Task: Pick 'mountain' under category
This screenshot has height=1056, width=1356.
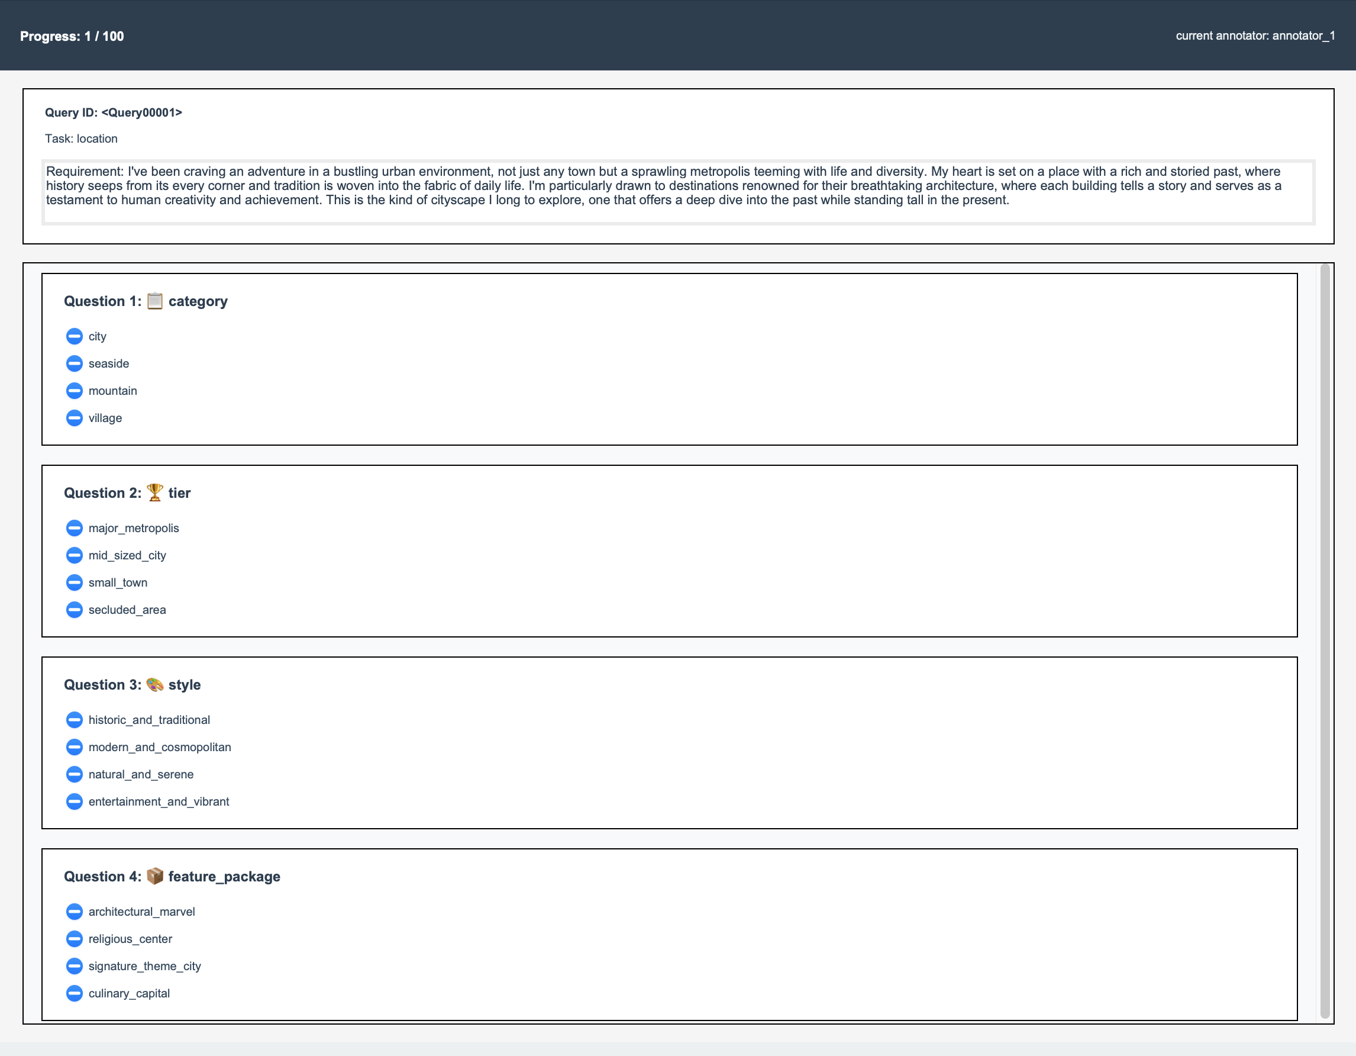Action: pos(74,391)
